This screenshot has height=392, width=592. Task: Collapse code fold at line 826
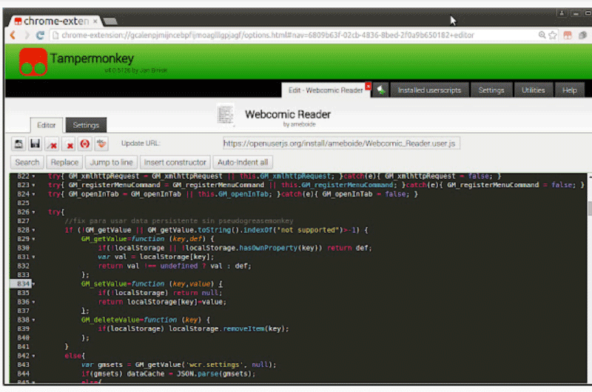click(x=33, y=212)
